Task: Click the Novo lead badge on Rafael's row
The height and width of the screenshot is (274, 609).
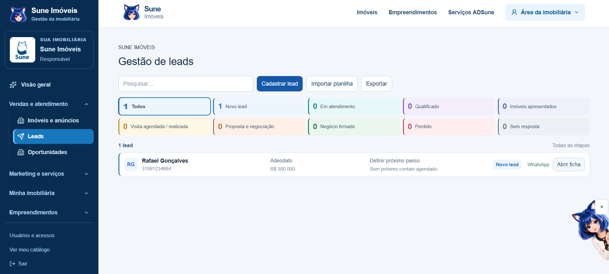Action: pyautogui.click(x=507, y=165)
